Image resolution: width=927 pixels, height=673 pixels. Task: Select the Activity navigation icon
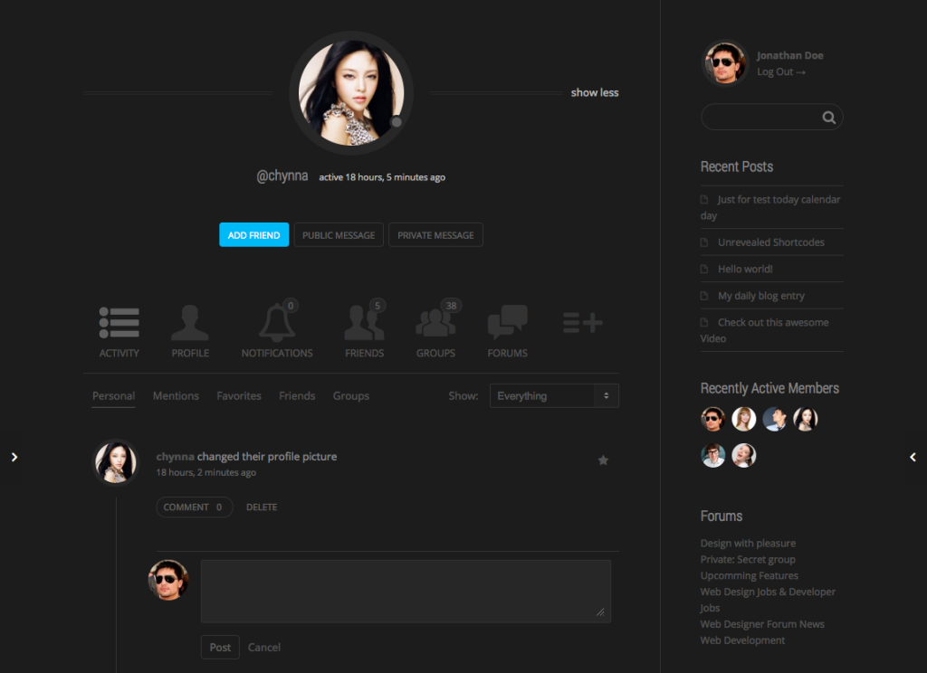(119, 321)
